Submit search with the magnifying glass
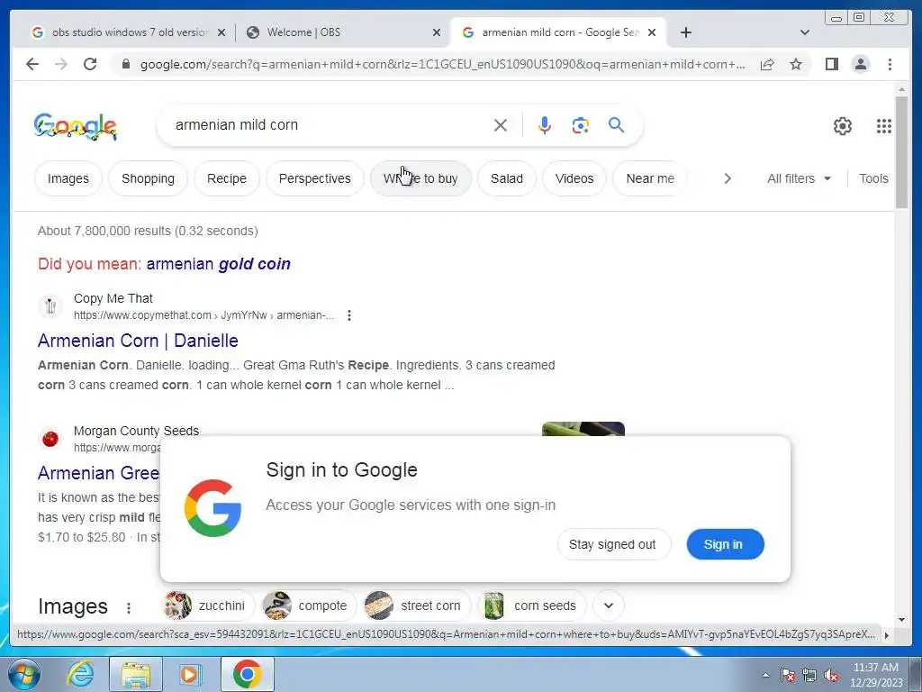922x692 pixels. [616, 124]
